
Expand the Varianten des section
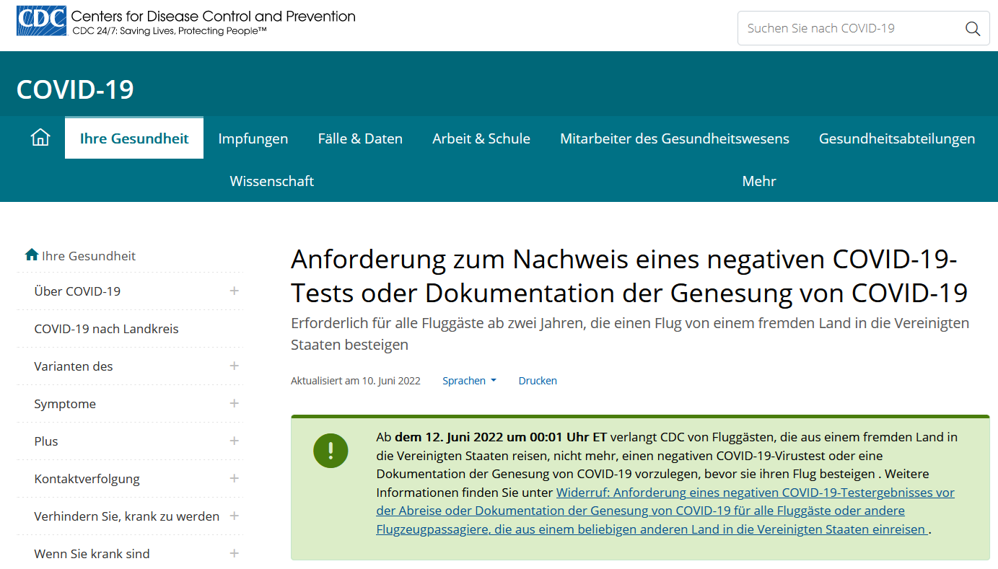[x=234, y=366]
